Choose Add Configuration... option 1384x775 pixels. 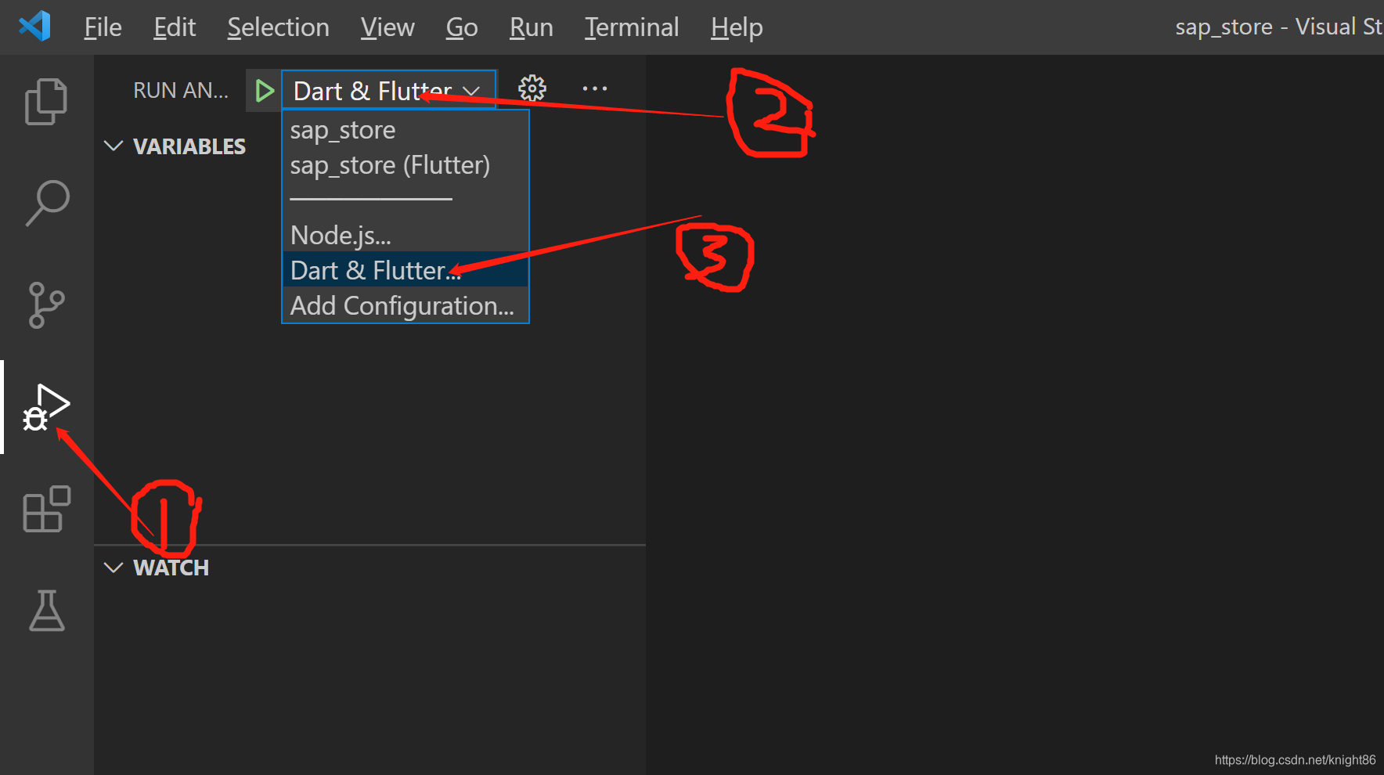[405, 305]
